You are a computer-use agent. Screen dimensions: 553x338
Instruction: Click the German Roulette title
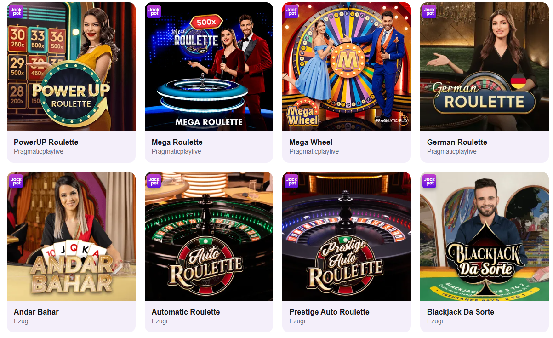point(457,142)
